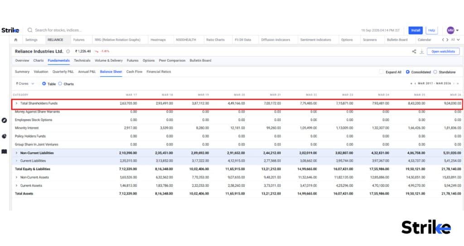This screenshot has height=246, width=464.
Task: Click the Money Against Share Warrants row label
Action: (x=37, y=112)
